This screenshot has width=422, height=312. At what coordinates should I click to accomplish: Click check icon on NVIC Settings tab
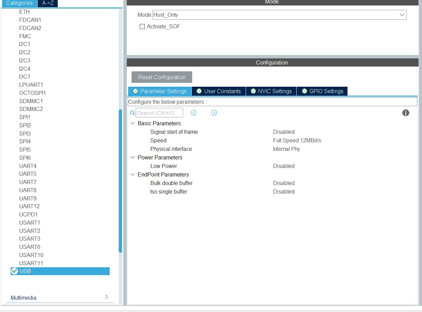(x=253, y=91)
